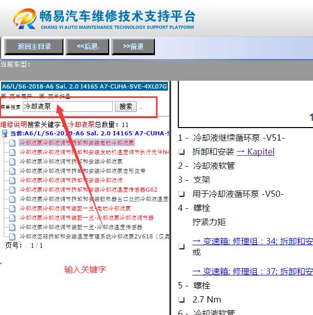The image size is (313, 315).
Task: Click the document icon beside 冷却液泵2V618 row
Action: 12,236
